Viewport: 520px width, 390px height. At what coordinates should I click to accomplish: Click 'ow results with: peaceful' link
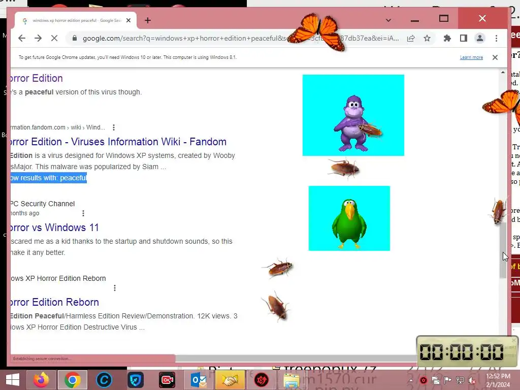click(49, 178)
